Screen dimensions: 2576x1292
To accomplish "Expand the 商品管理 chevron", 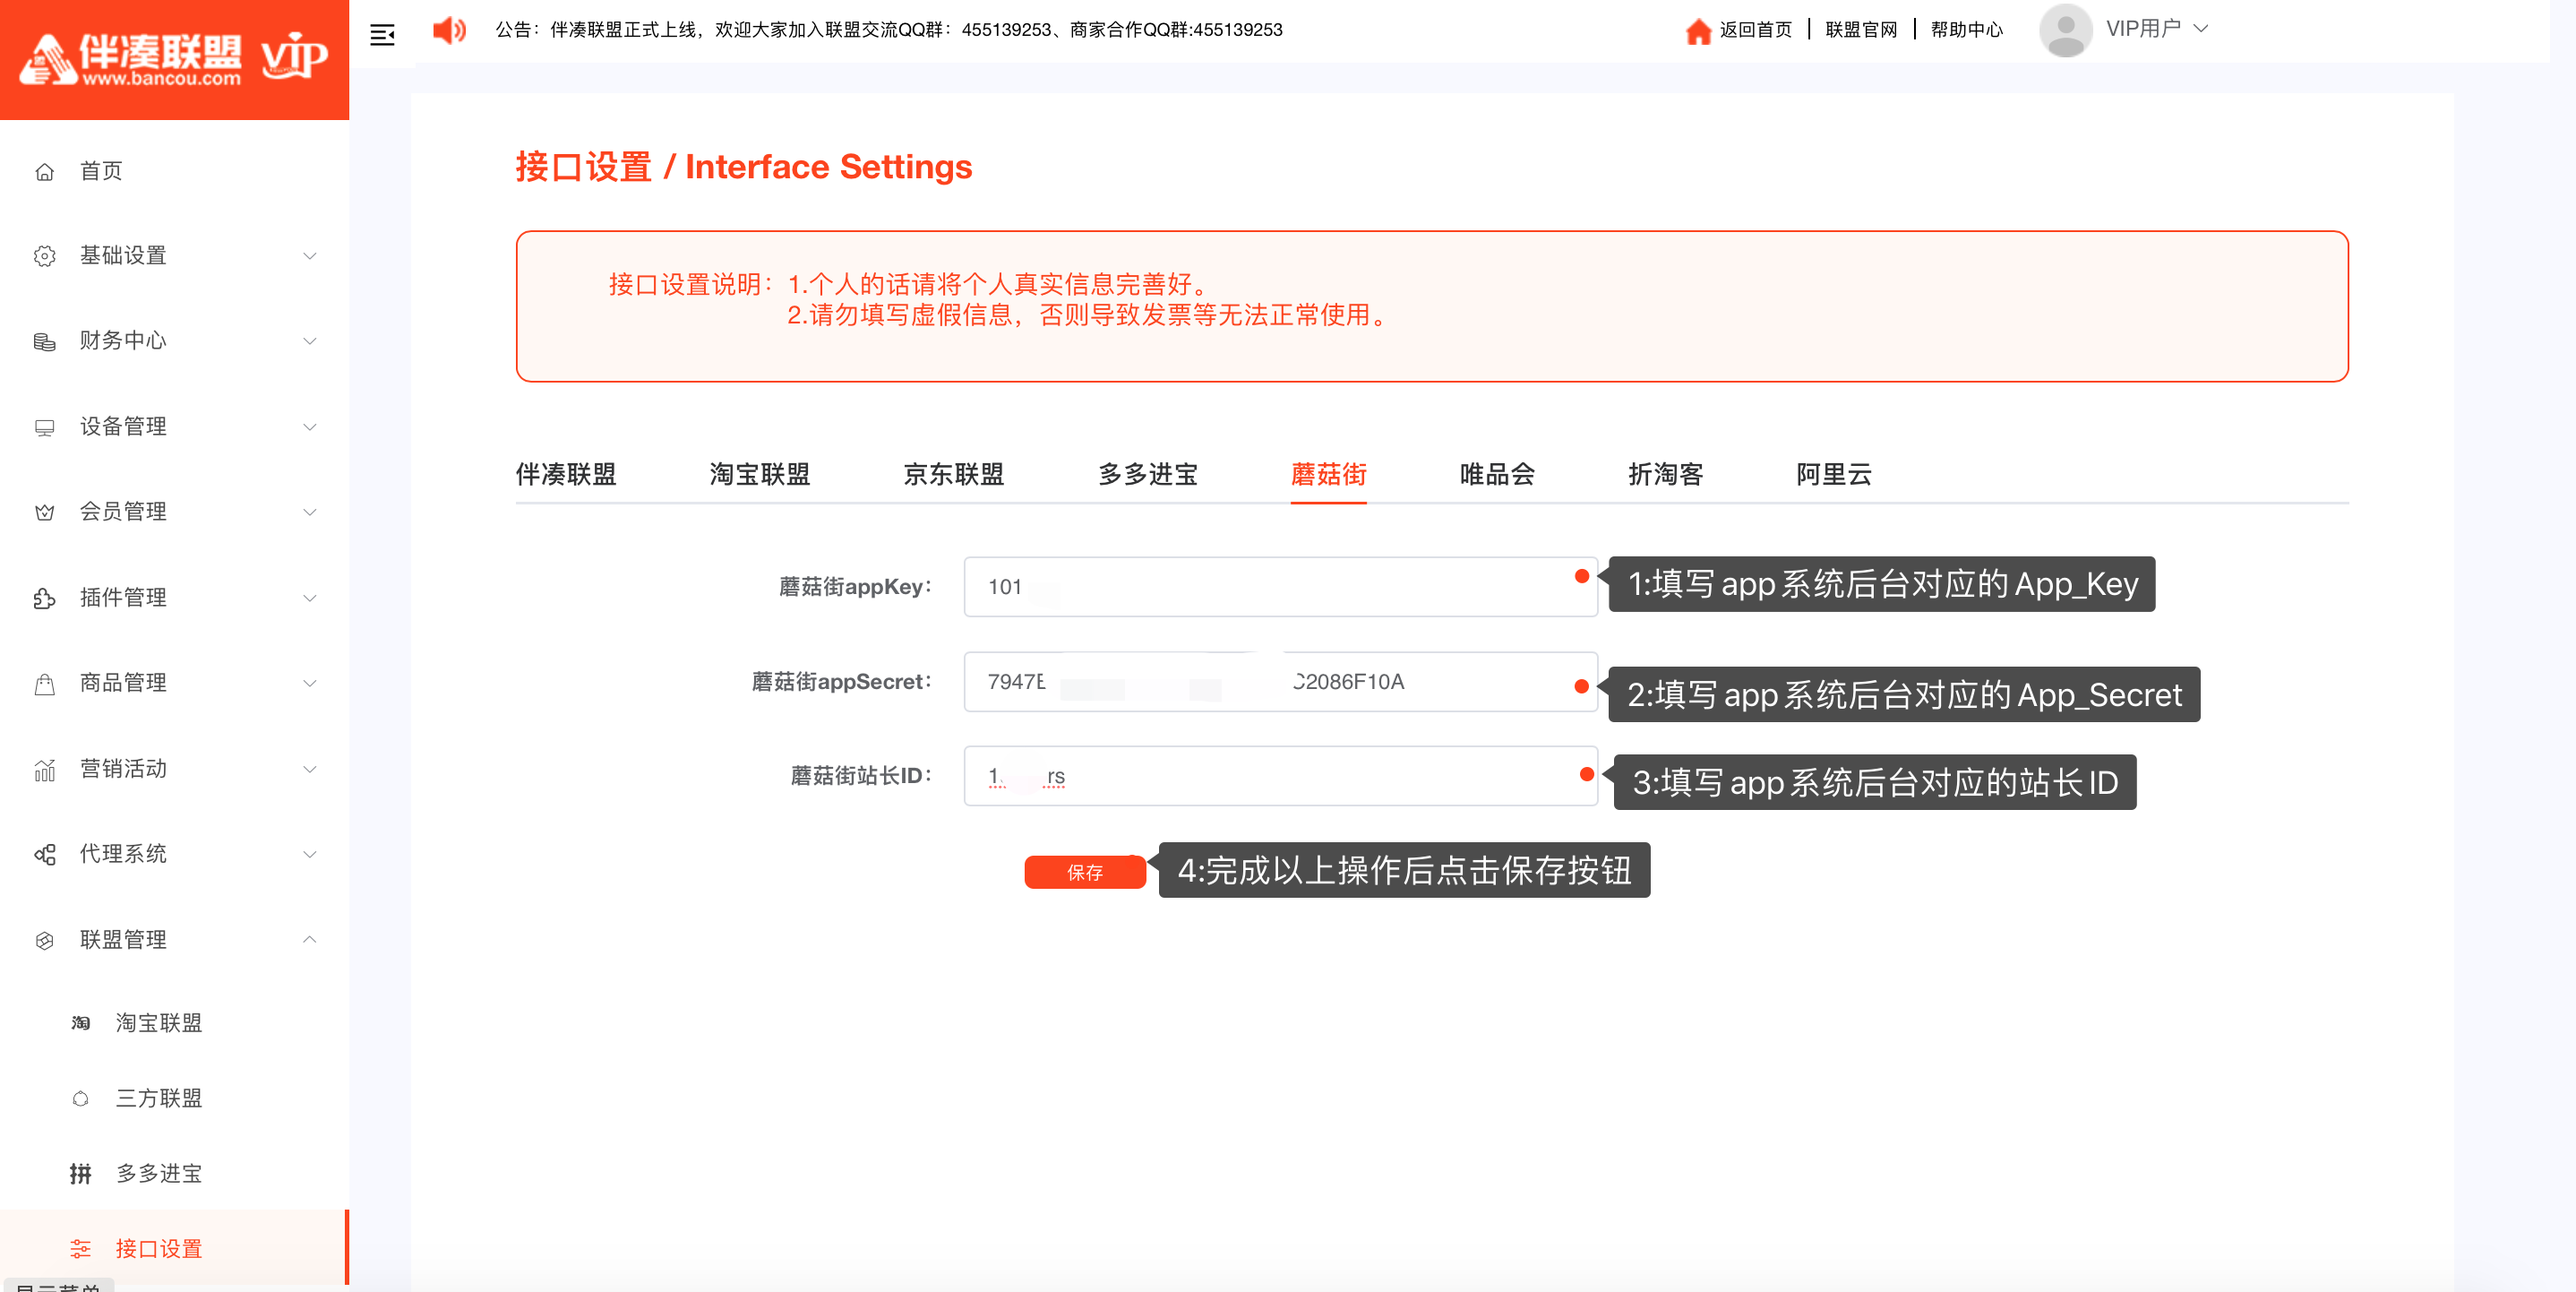I will tap(310, 683).
